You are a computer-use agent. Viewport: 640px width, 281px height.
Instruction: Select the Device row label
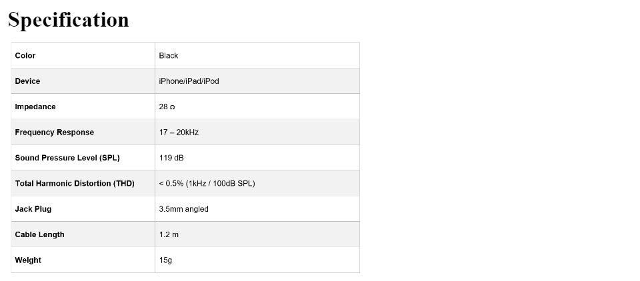coord(27,81)
